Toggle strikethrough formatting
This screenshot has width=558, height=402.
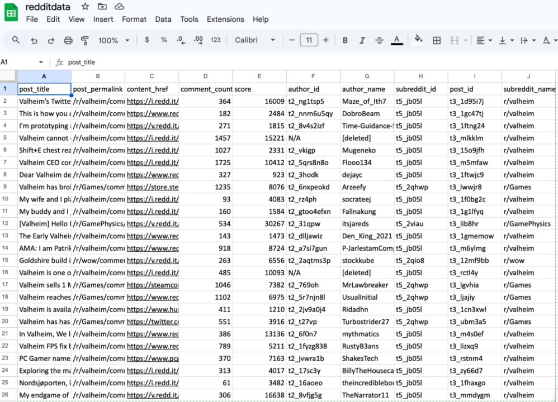[379, 40]
